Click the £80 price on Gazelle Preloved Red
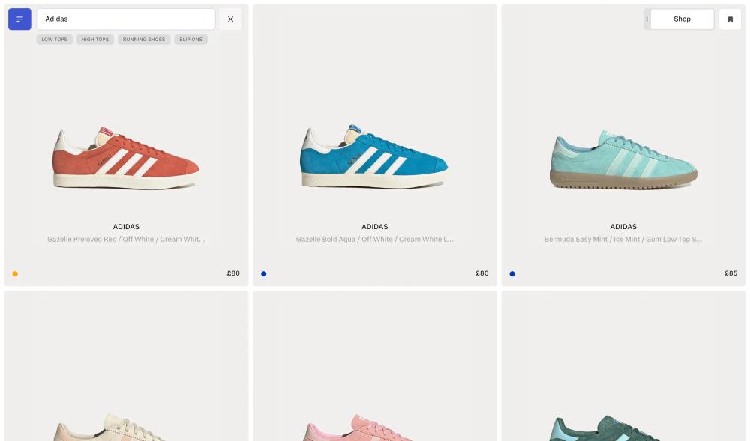The height and width of the screenshot is (441, 750). [233, 273]
